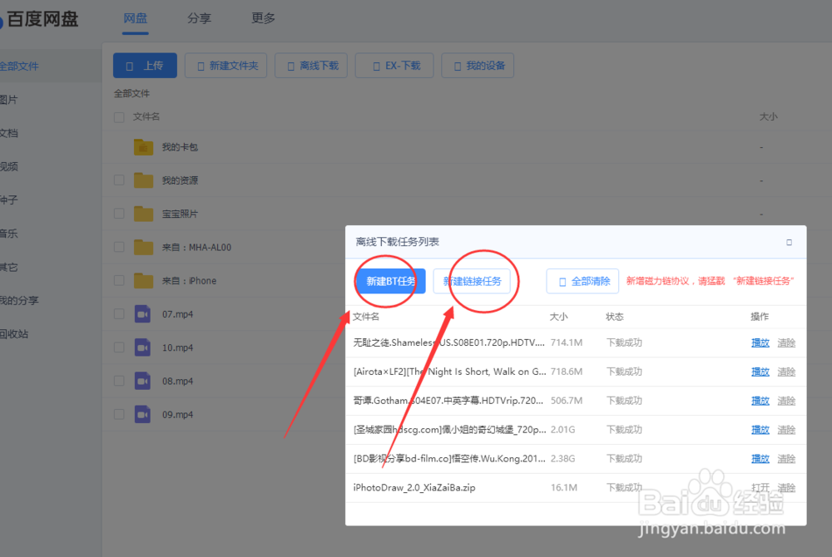Check the box for 来自：MHA-AL00
This screenshot has width=832, height=557.
pyautogui.click(x=119, y=247)
